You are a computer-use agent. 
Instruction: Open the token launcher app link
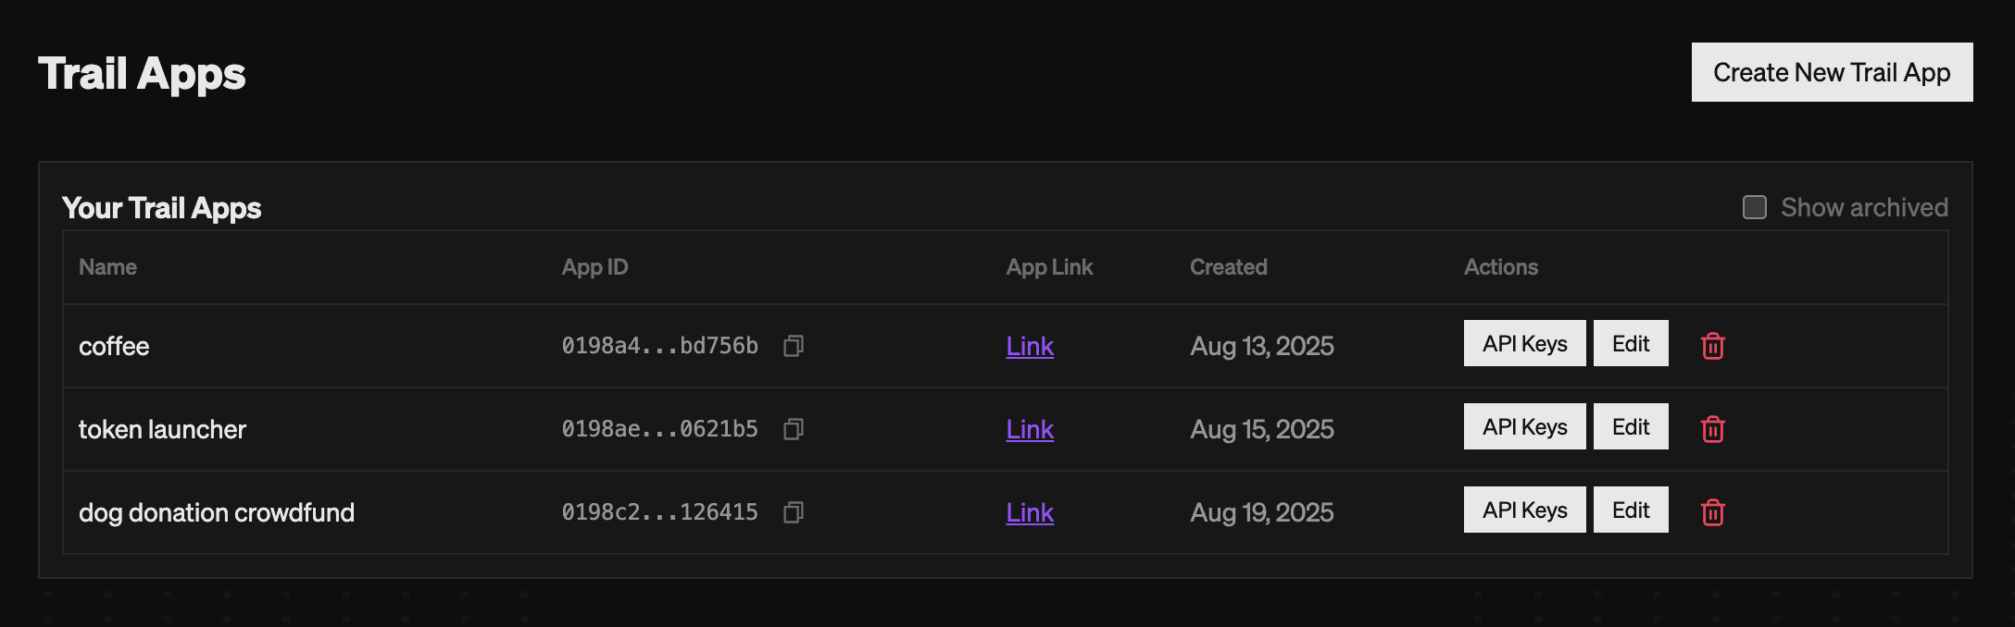1030,429
